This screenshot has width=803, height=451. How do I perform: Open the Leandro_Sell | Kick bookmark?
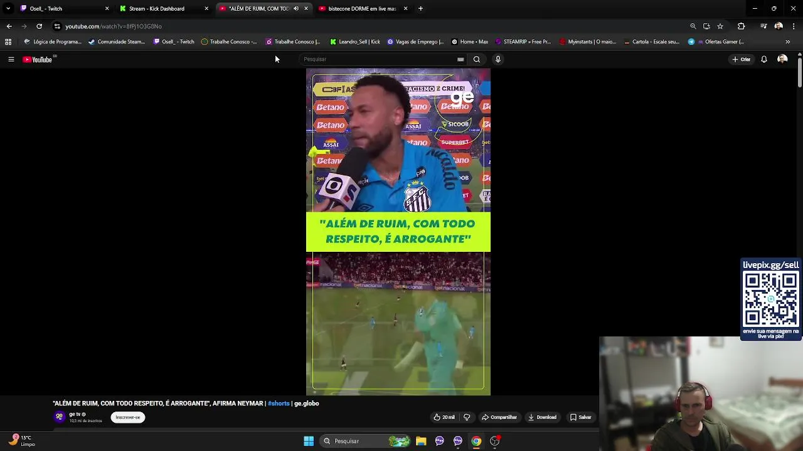(x=355, y=42)
